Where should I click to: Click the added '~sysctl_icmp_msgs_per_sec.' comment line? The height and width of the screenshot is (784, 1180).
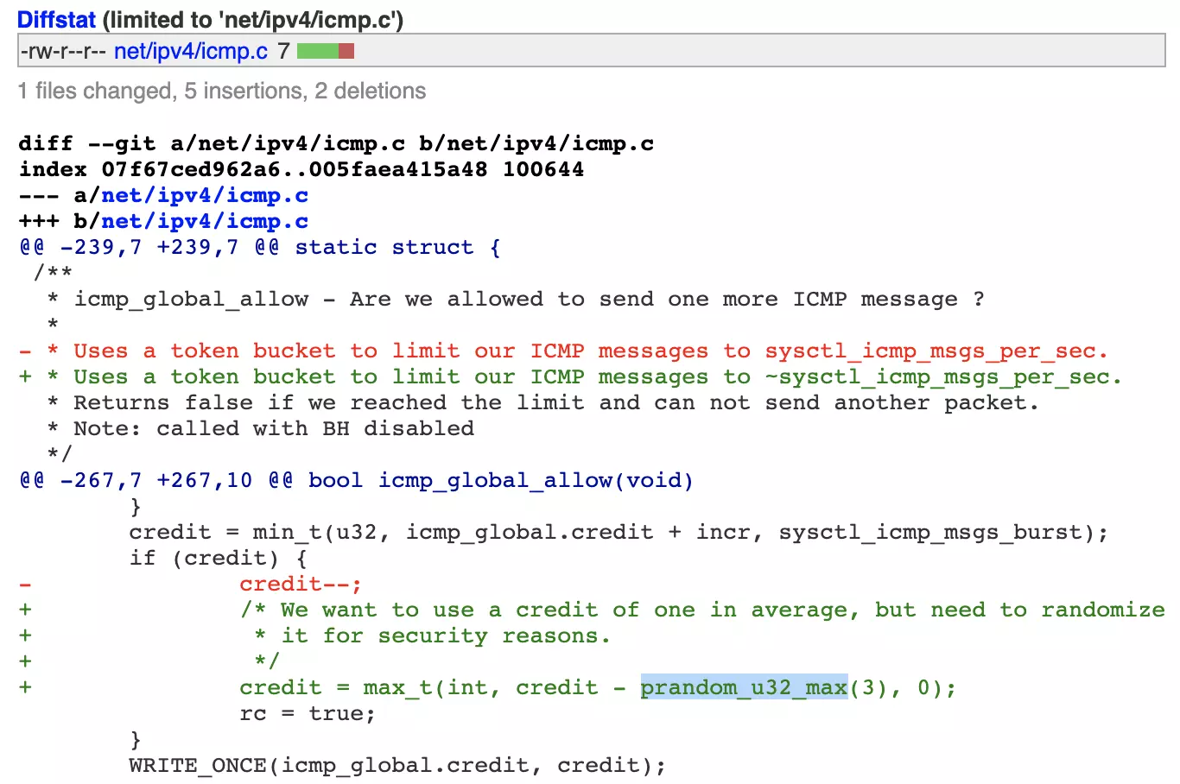tap(570, 376)
